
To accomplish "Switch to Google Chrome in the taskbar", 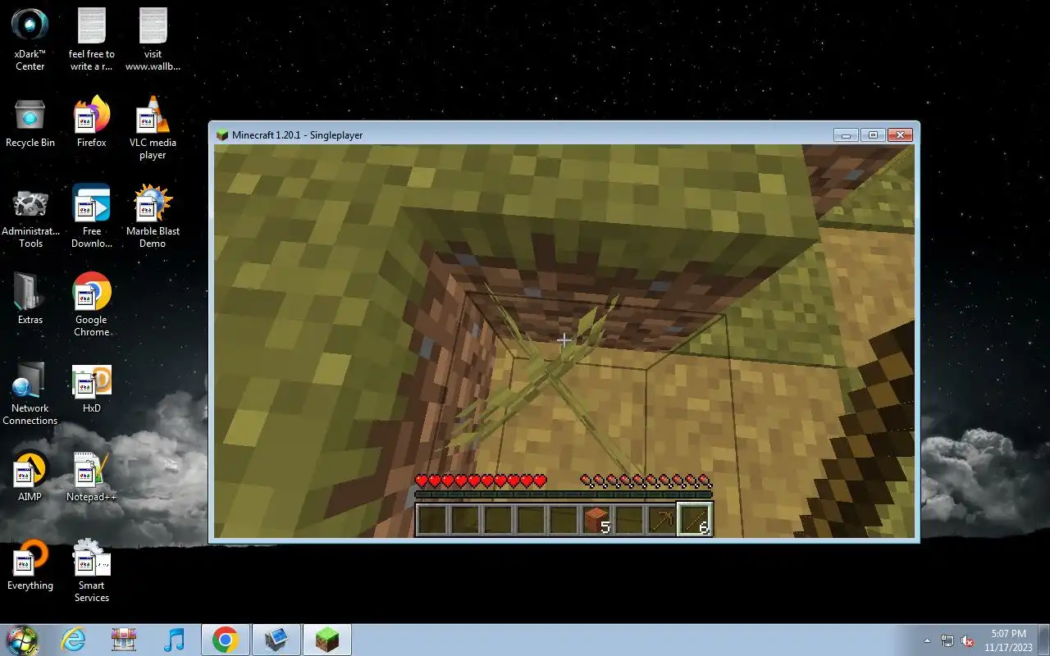I will click(x=226, y=640).
